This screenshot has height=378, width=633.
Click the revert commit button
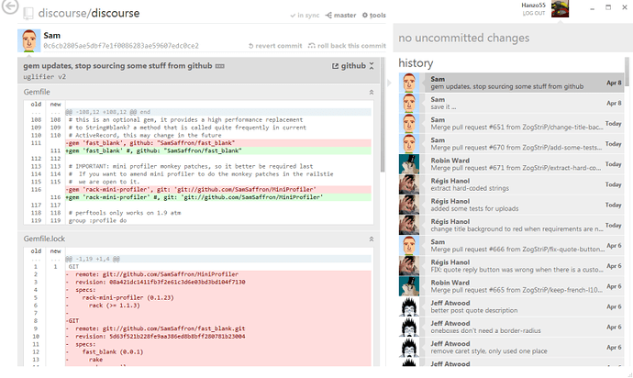coord(275,46)
